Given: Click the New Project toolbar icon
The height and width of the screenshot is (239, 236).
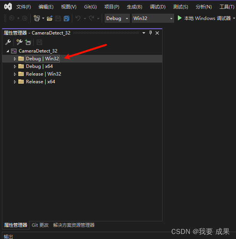Looking at the screenshot, I should click(x=37, y=18).
